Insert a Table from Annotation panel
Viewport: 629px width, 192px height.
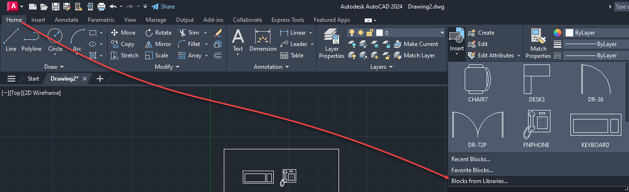click(x=292, y=55)
